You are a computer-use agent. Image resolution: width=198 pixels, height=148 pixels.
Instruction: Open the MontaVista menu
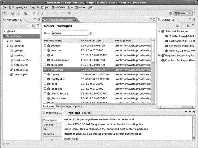tap(59, 7)
